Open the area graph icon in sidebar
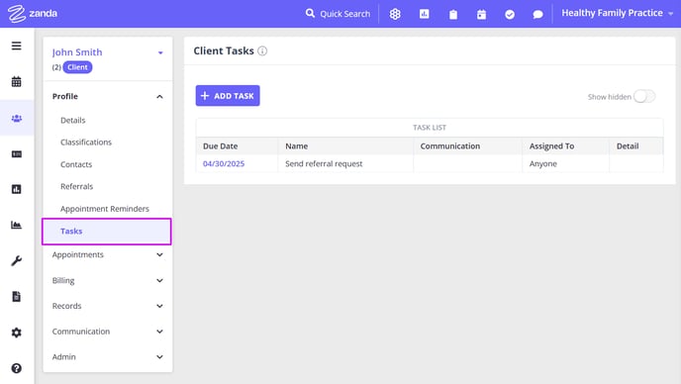681x384 pixels. (x=17, y=225)
